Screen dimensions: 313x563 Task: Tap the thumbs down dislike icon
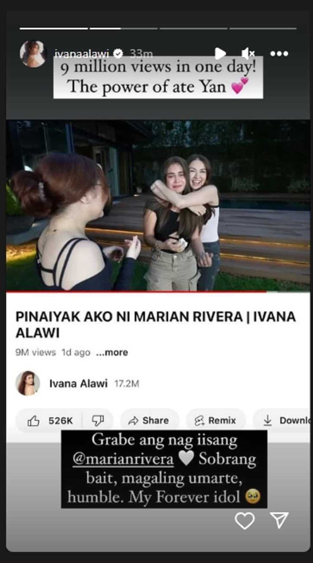[98, 421]
